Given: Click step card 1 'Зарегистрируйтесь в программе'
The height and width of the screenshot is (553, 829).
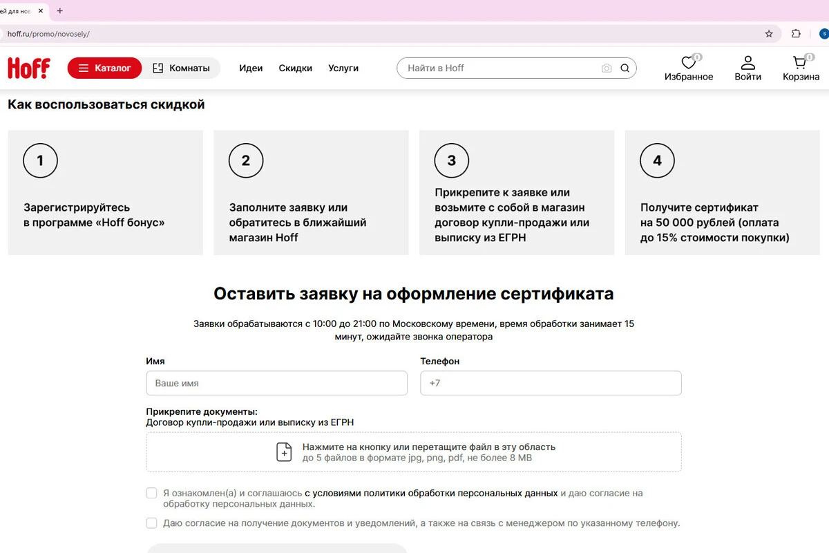Looking at the screenshot, I should (105, 193).
